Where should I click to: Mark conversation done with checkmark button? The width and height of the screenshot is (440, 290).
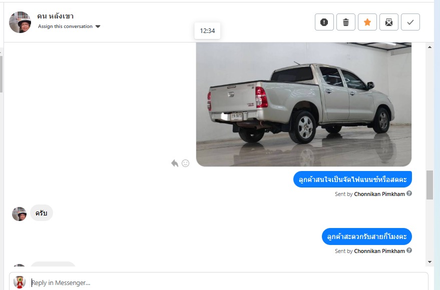(410, 22)
